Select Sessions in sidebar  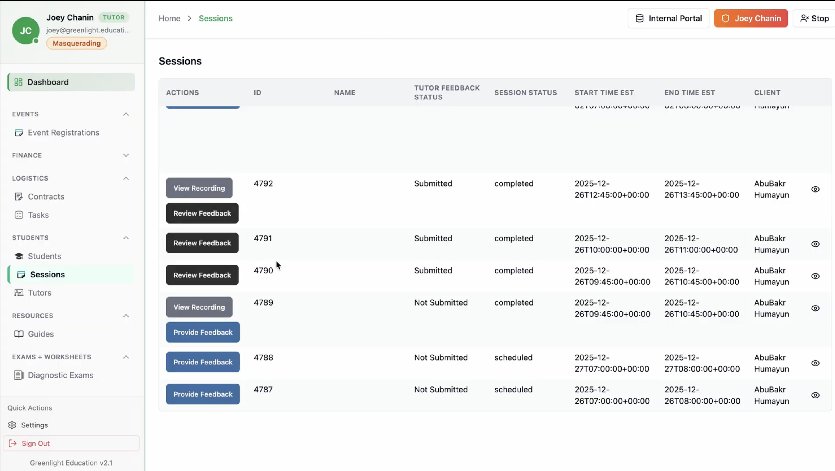pos(71,275)
